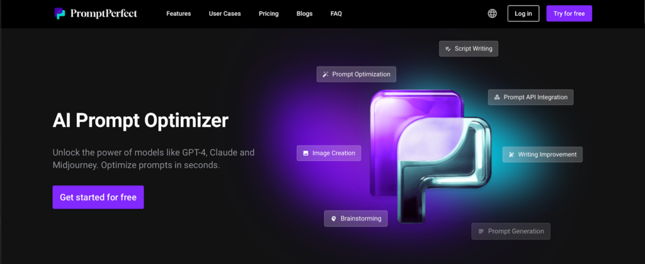Screen dimensions: 645x264
Task: Go to the User Cases page
Action: [225, 14]
